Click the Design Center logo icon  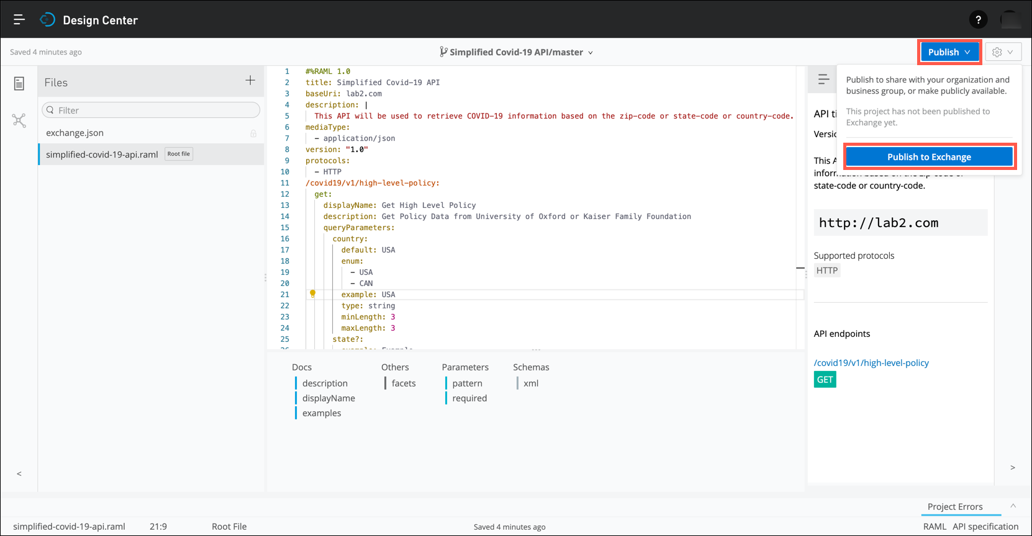point(48,20)
